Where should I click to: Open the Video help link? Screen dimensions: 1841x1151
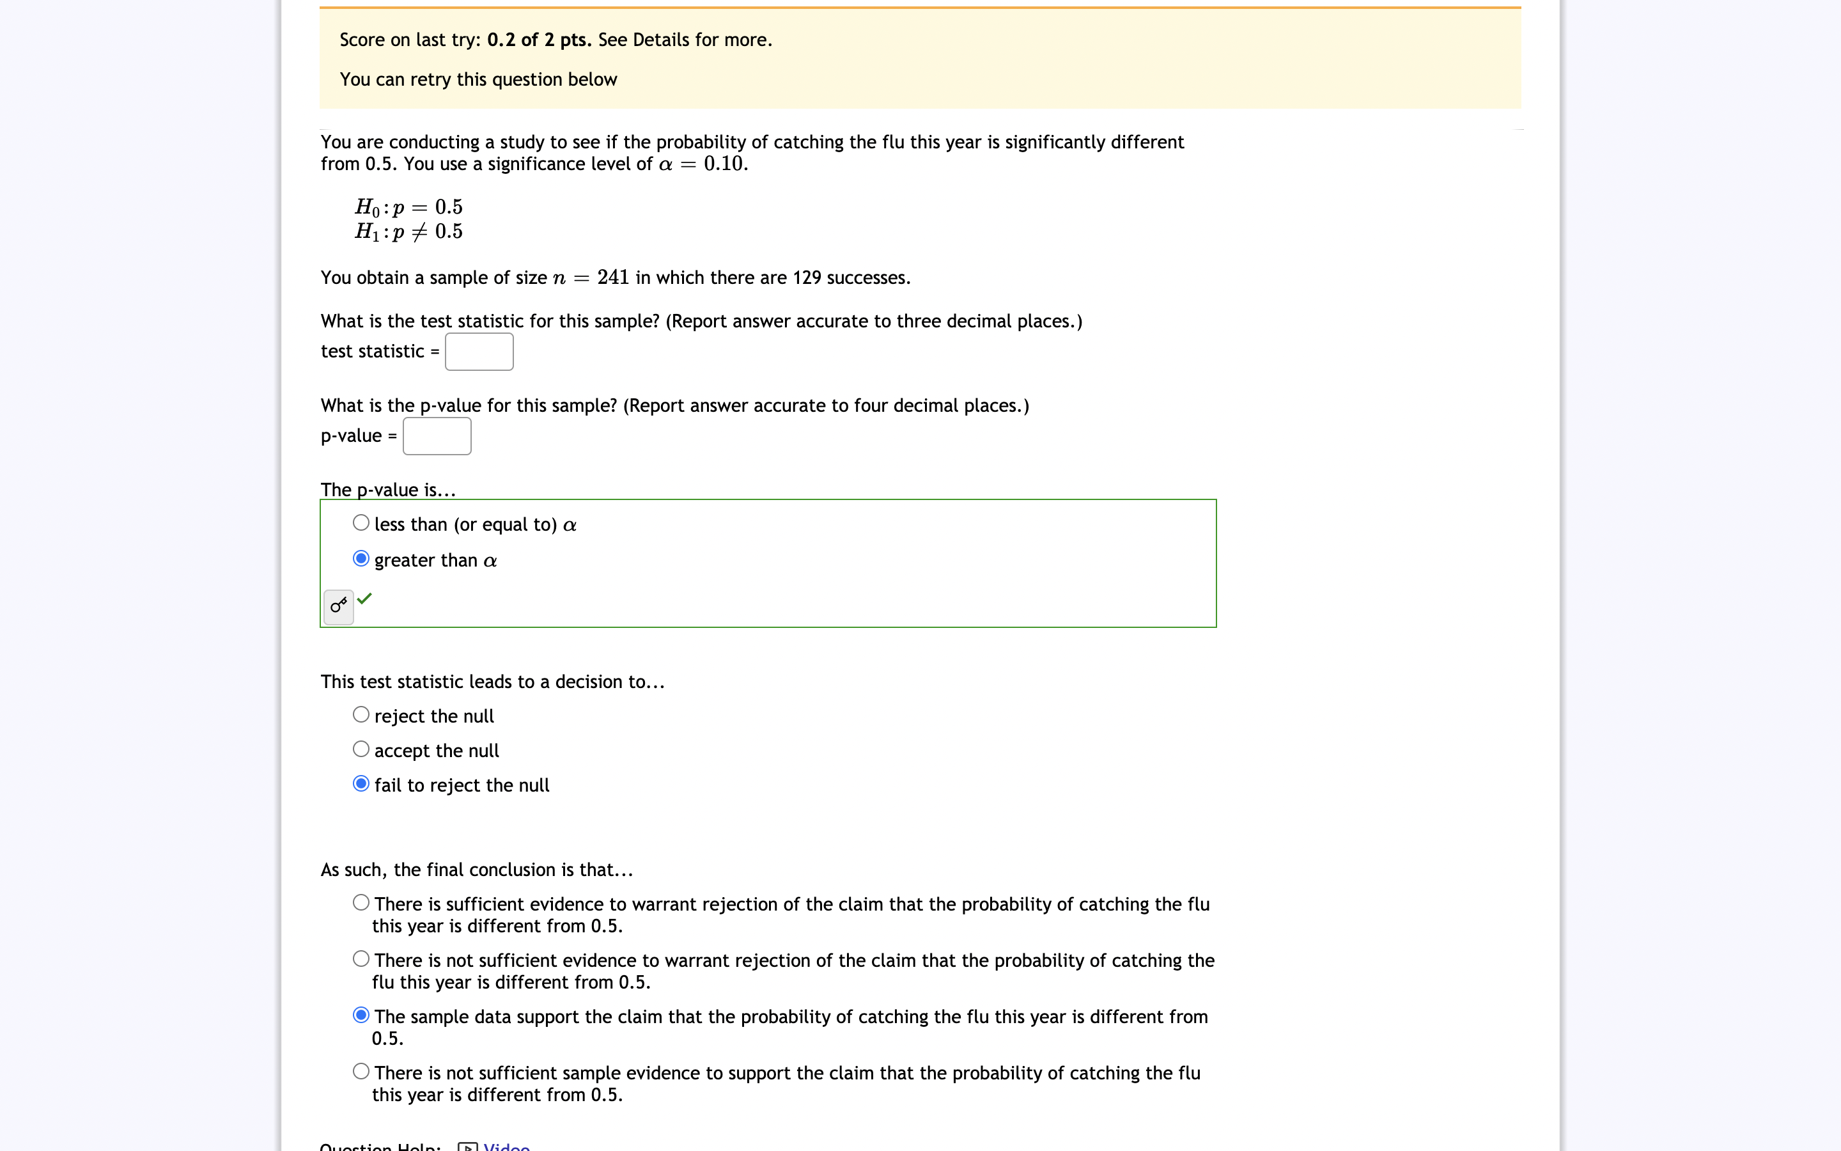tap(507, 1147)
